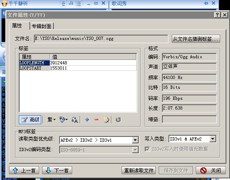This screenshot has height=180, width=230.
Task: Select the LOOPSTART tag row
Action: coord(78,68)
